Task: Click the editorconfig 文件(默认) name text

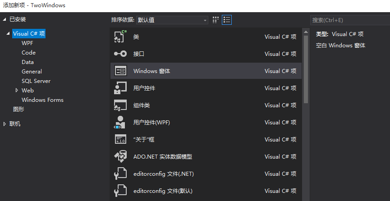Action: click(x=163, y=191)
